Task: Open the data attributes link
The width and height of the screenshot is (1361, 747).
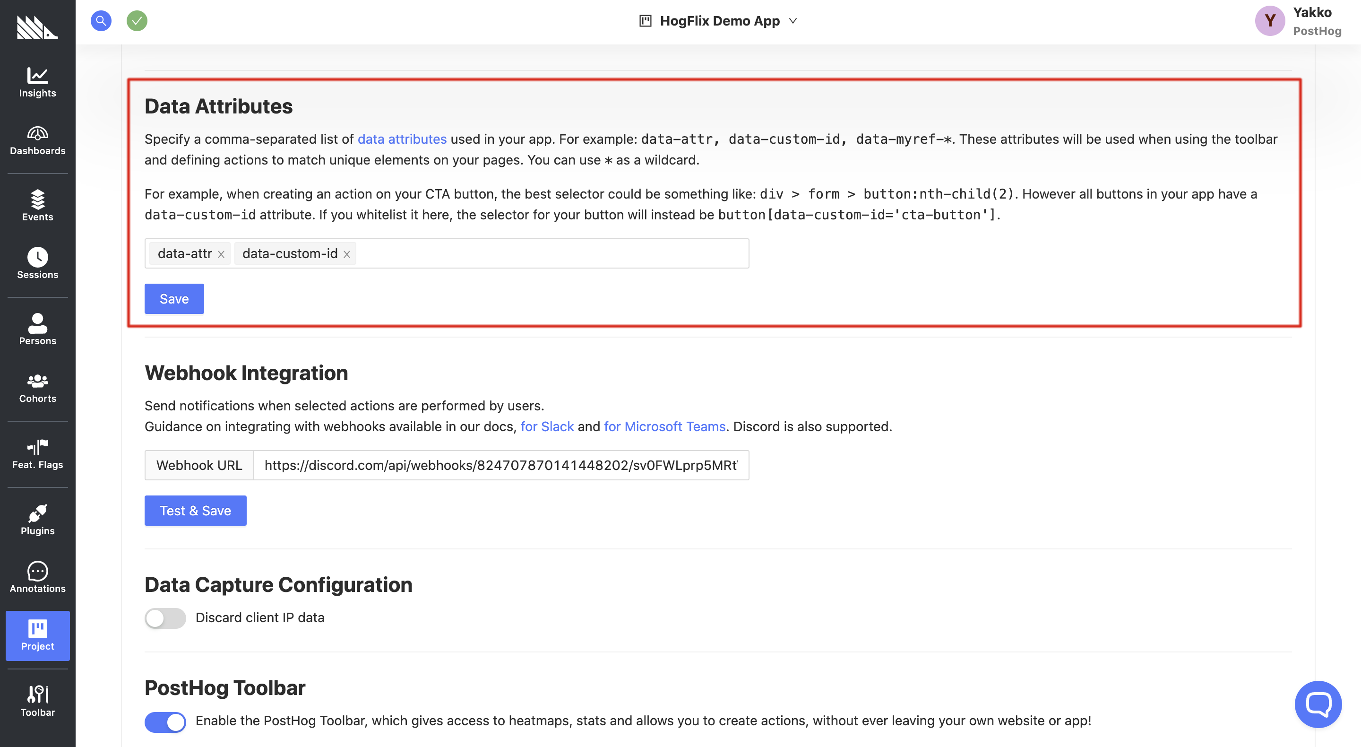Action: tap(402, 139)
